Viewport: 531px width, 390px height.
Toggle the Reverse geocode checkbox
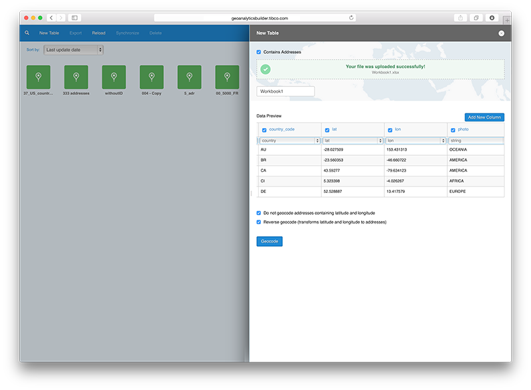pos(259,222)
